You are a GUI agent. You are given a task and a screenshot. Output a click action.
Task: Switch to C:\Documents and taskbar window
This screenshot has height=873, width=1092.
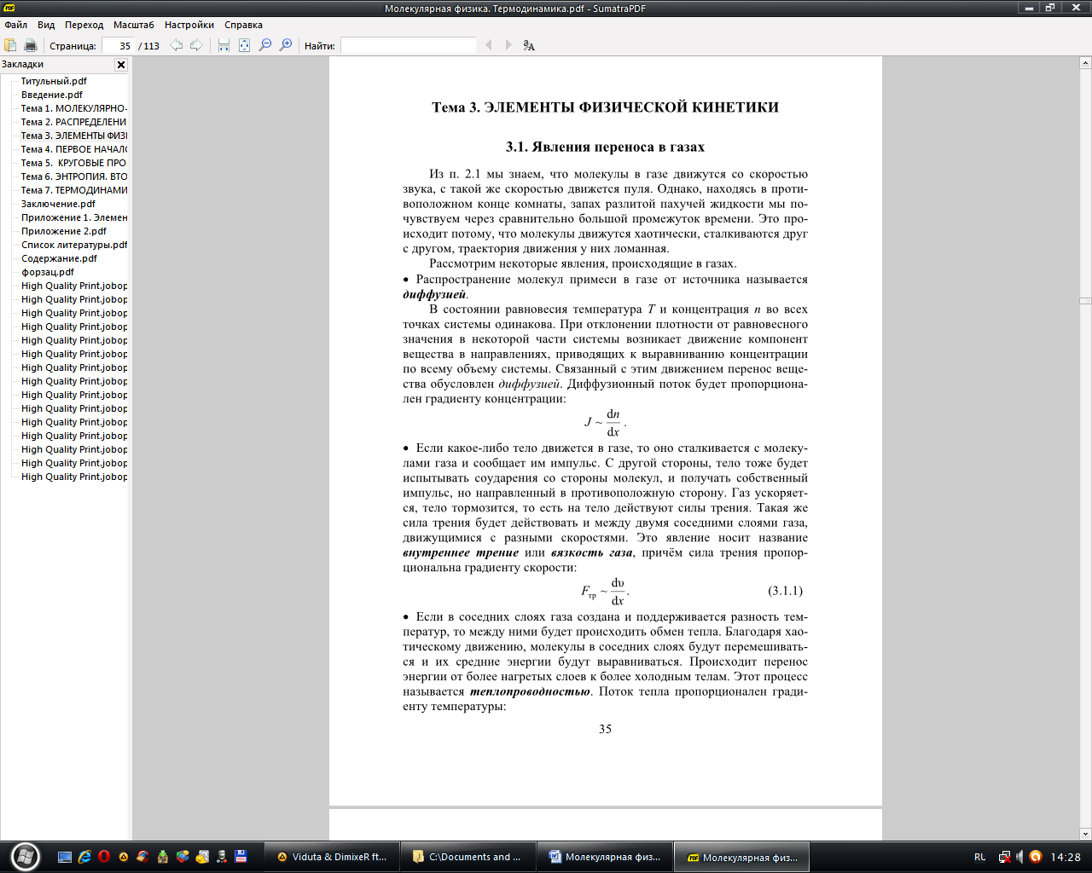[468, 857]
